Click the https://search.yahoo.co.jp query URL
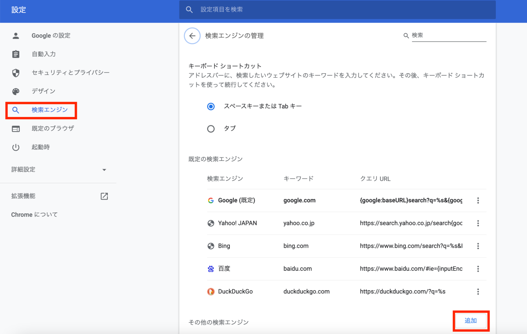The height and width of the screenshot is (334, 527). pyautogui.click(x=411, y=223)
